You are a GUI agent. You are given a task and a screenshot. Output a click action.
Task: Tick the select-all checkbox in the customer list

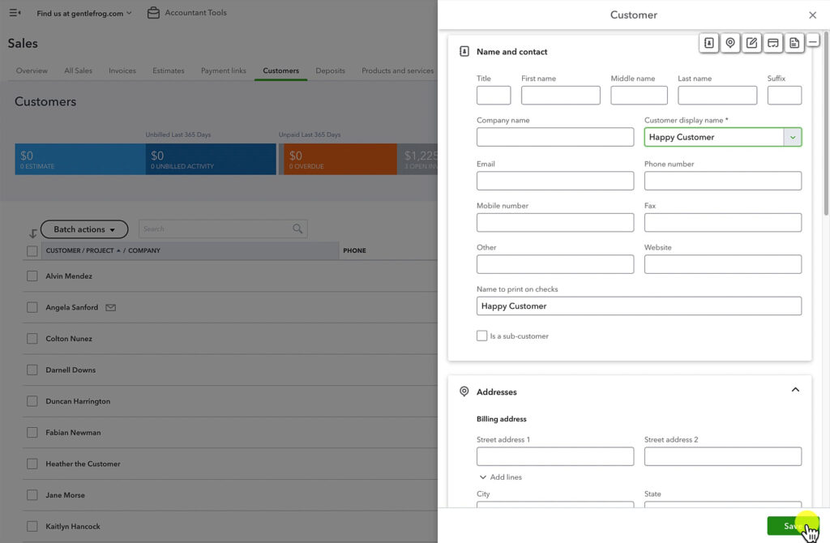tap(32, 250)
